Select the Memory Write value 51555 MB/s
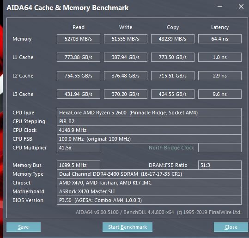This screenshot has height=238, width=249. pos(126,39)
